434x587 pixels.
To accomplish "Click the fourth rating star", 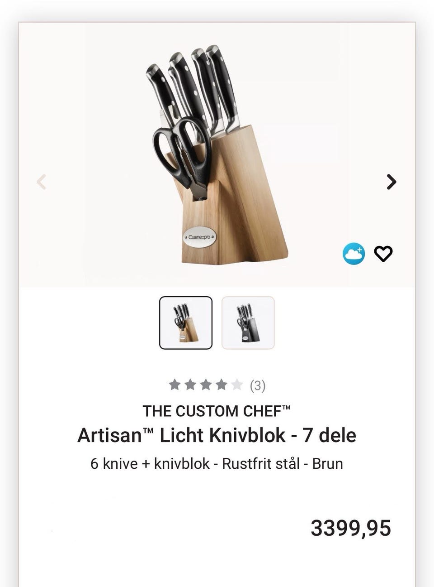I will click(221, 385).
